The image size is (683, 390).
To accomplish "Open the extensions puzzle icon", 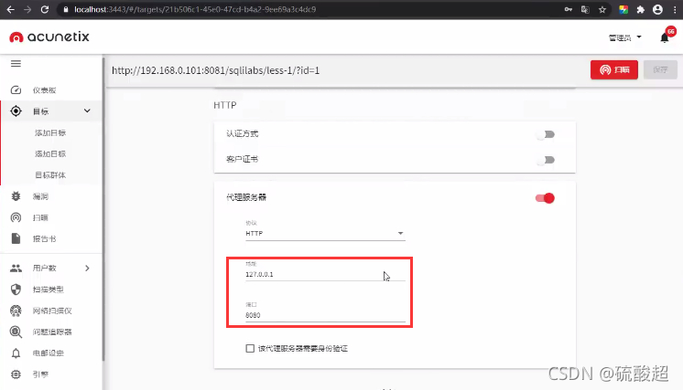I will 640,9.
